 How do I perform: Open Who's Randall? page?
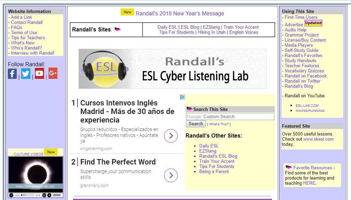click(26, 48)
